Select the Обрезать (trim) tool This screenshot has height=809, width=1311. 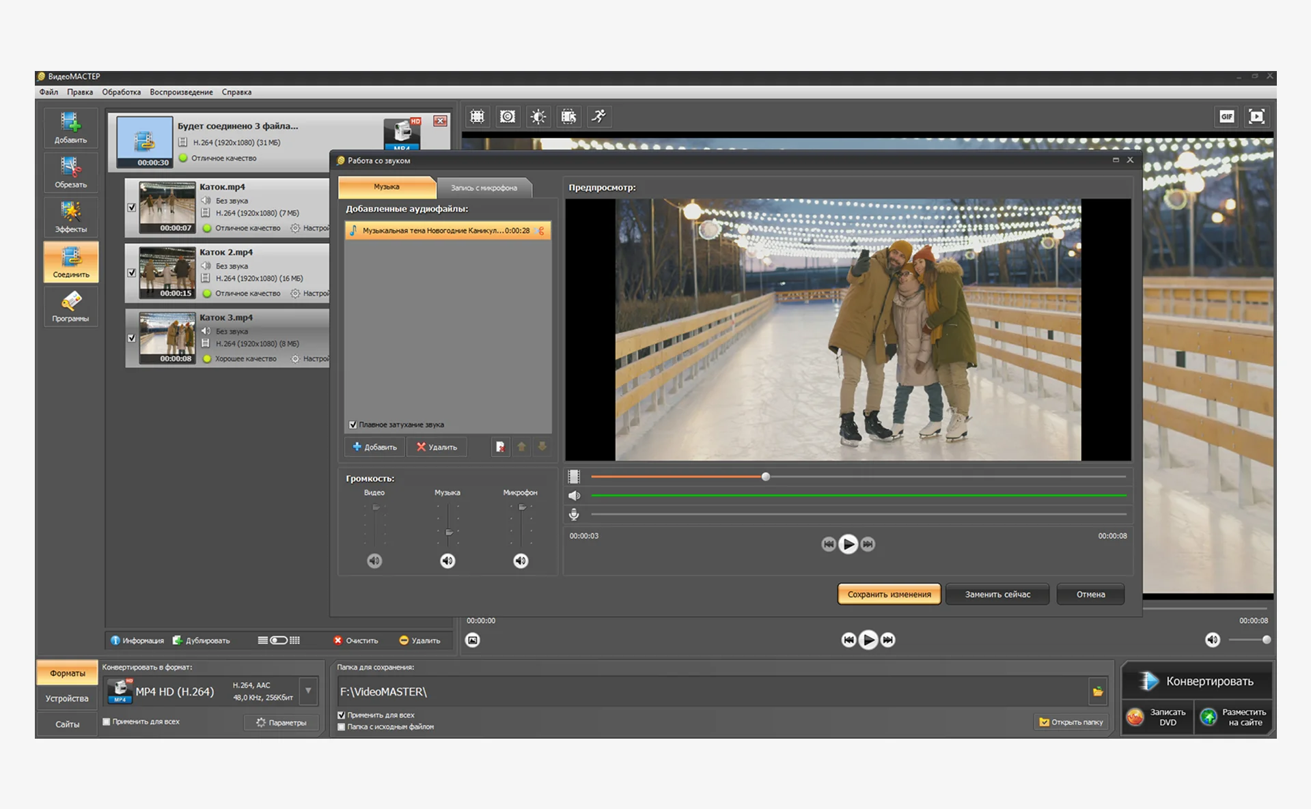pyautogui.click(x=70, y=172)
